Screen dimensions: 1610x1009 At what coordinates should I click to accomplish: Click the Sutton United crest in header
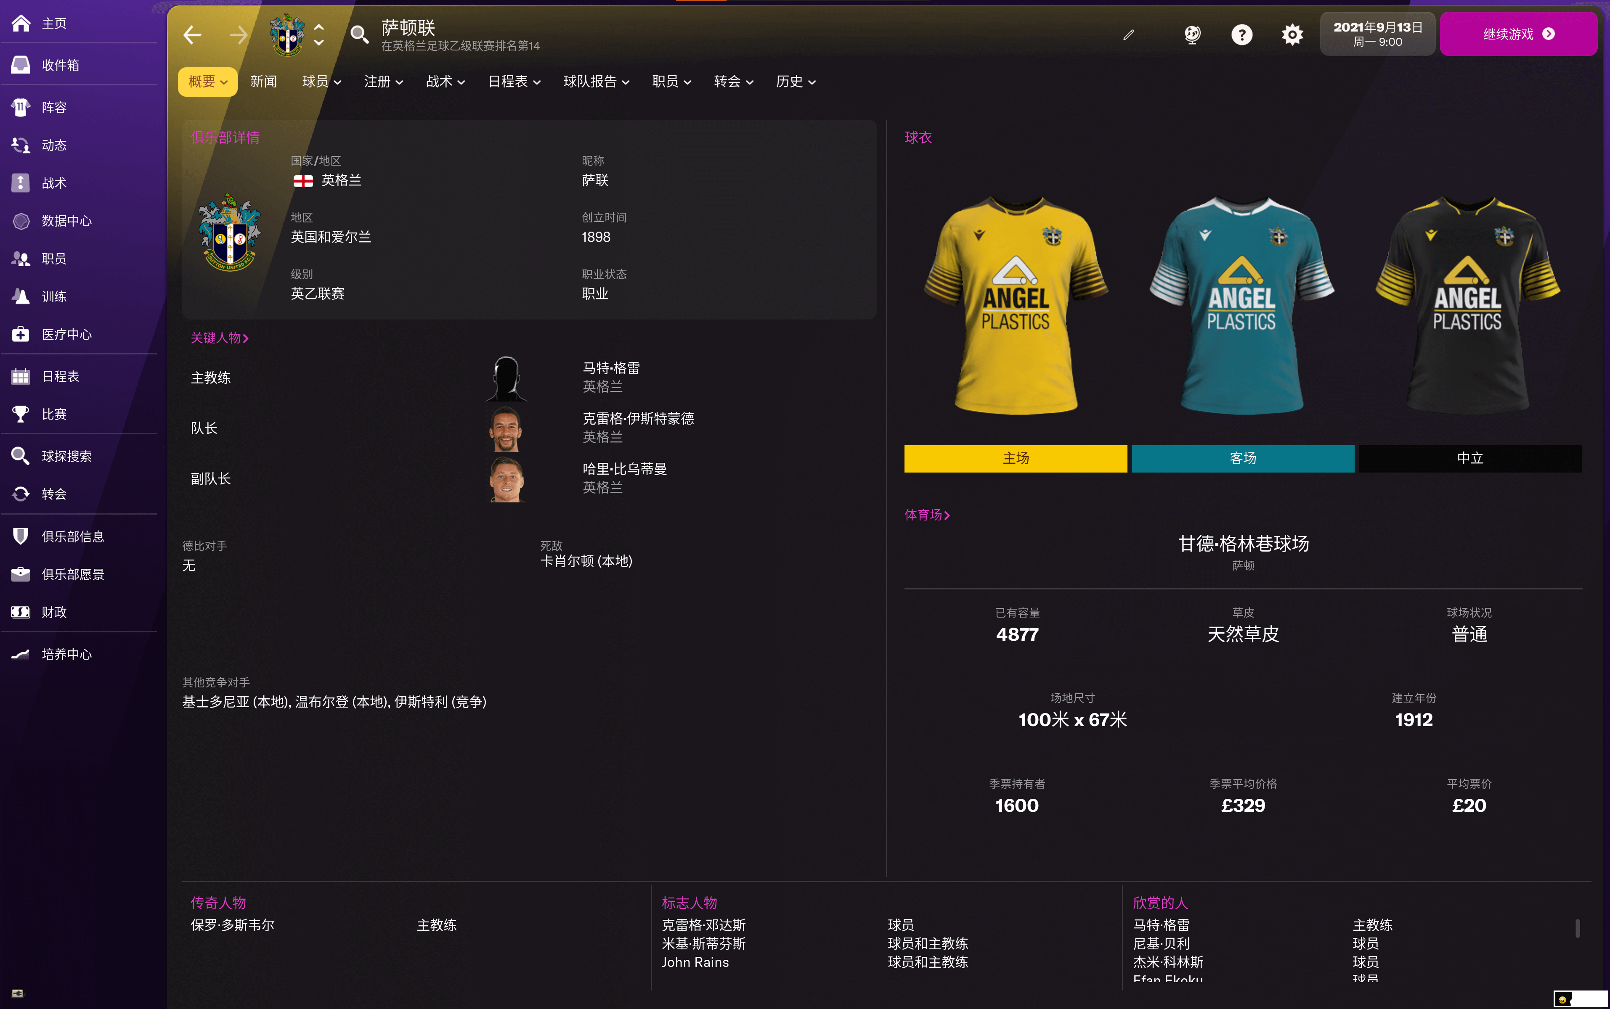tap(287, 35)
